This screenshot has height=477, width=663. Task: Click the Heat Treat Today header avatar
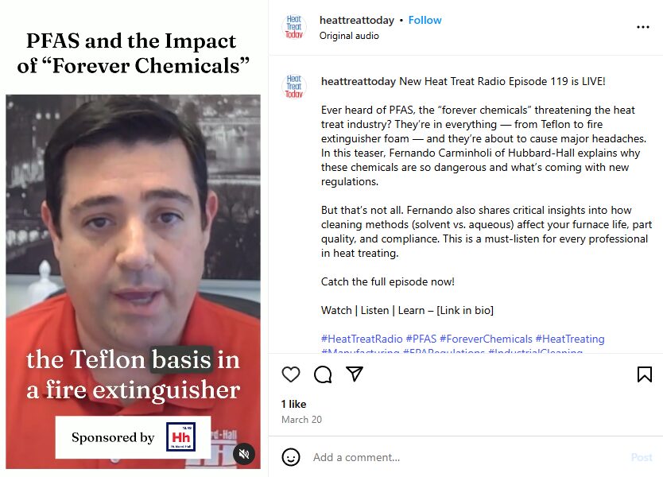coord(294,27)
